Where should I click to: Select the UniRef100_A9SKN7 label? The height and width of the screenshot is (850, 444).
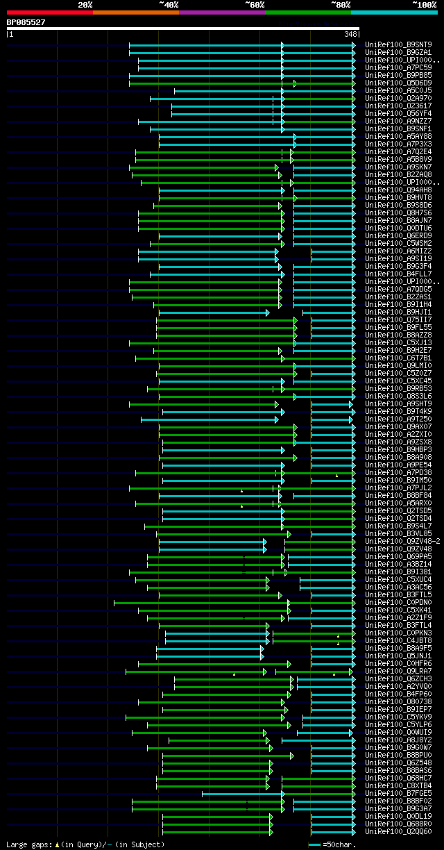point(398,167)
